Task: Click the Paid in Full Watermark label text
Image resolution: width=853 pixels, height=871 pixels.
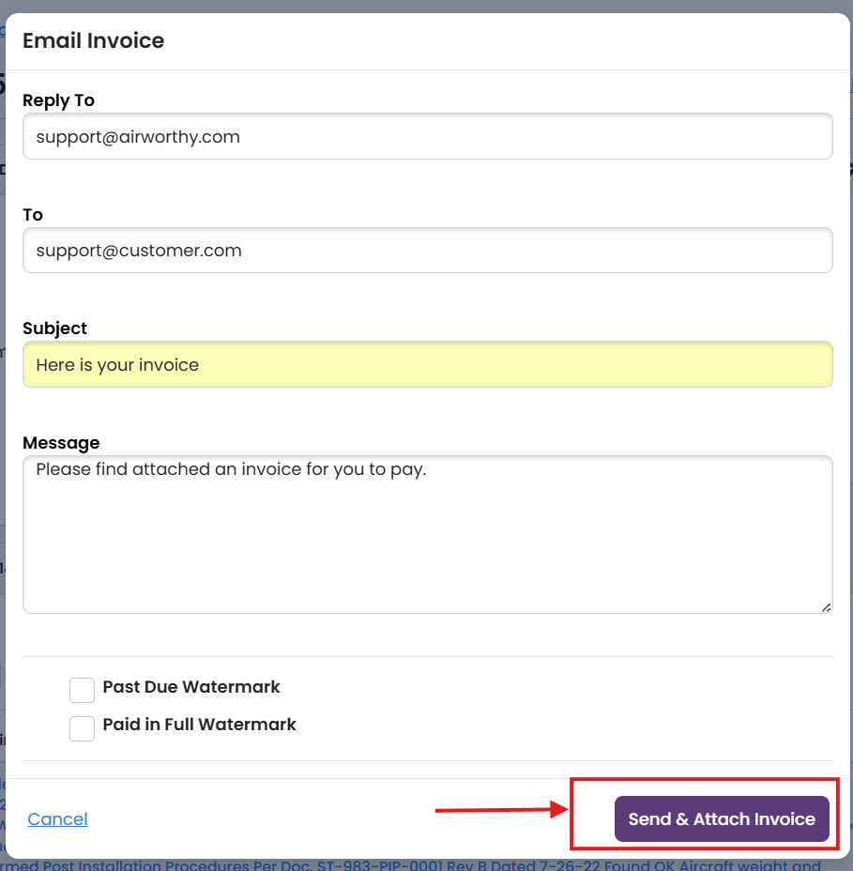Action: point(199,725)
